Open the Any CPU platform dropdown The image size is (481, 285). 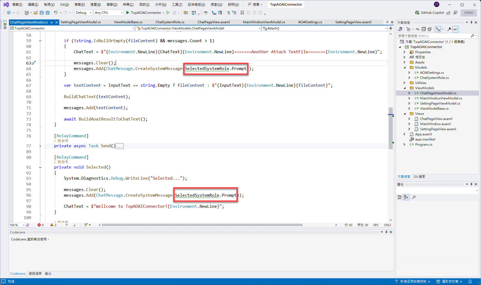[109, 13]
